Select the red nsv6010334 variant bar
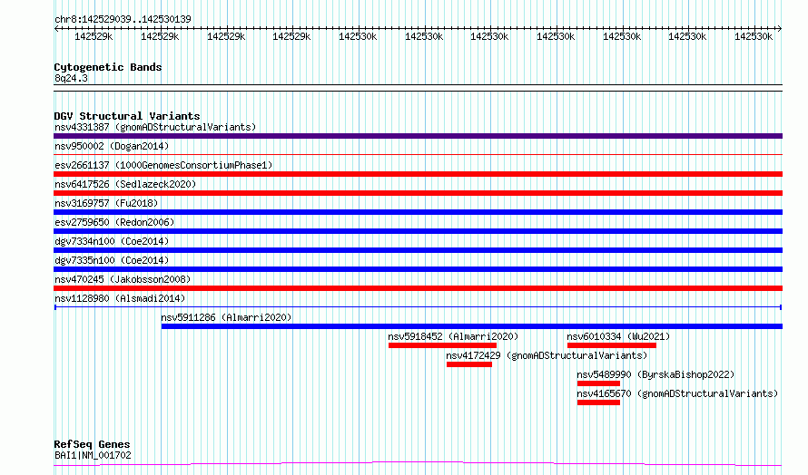Viewport: 808px width, 475px height. click(x=612, y=345)
